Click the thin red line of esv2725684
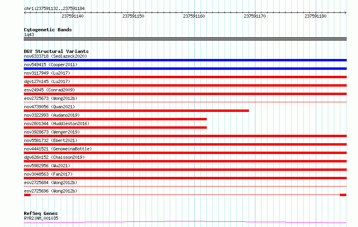This screenshot has height=227, width=358. click(x=185, y=186)
